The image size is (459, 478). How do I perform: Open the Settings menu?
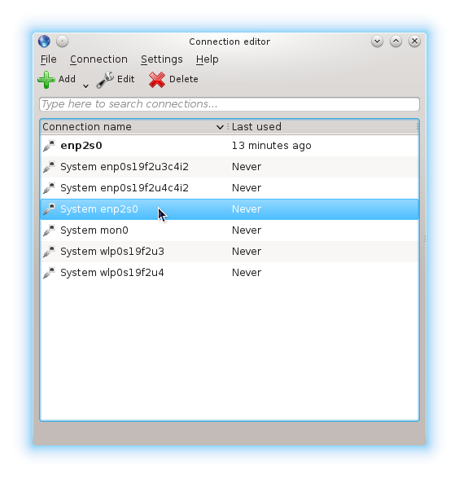coord(162,59)
